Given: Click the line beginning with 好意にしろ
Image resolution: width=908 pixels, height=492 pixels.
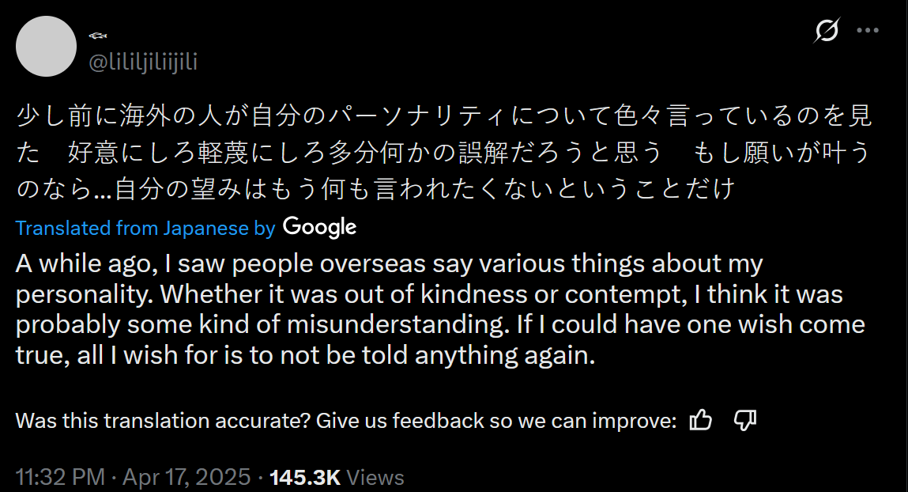Looking at the screenshot, I should pyautogui.click(x=444, y=153).
